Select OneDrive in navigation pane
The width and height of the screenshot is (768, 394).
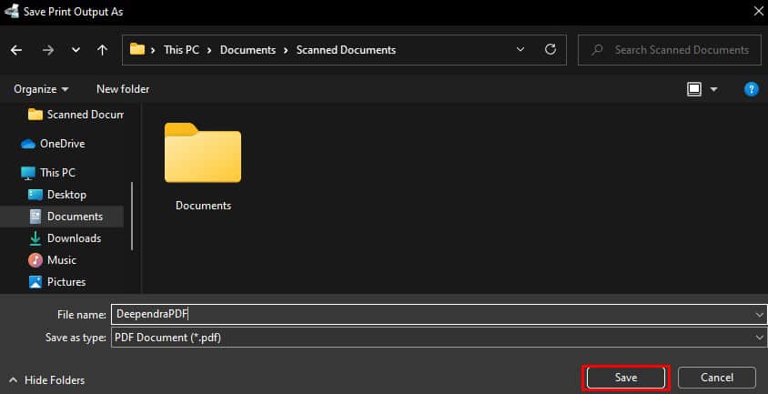[53, 144]
